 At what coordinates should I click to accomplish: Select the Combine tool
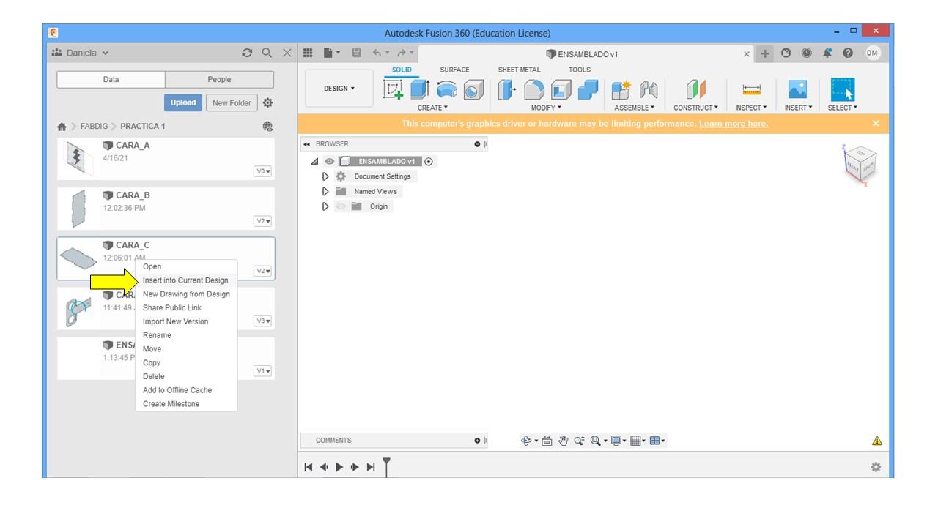click(x=588, y=89)
